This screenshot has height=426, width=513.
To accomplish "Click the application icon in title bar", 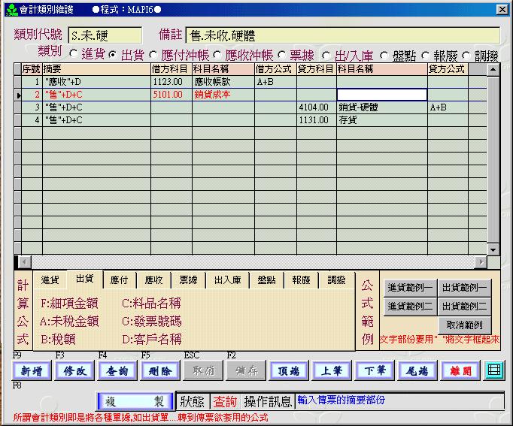I will tap(10, 9).
